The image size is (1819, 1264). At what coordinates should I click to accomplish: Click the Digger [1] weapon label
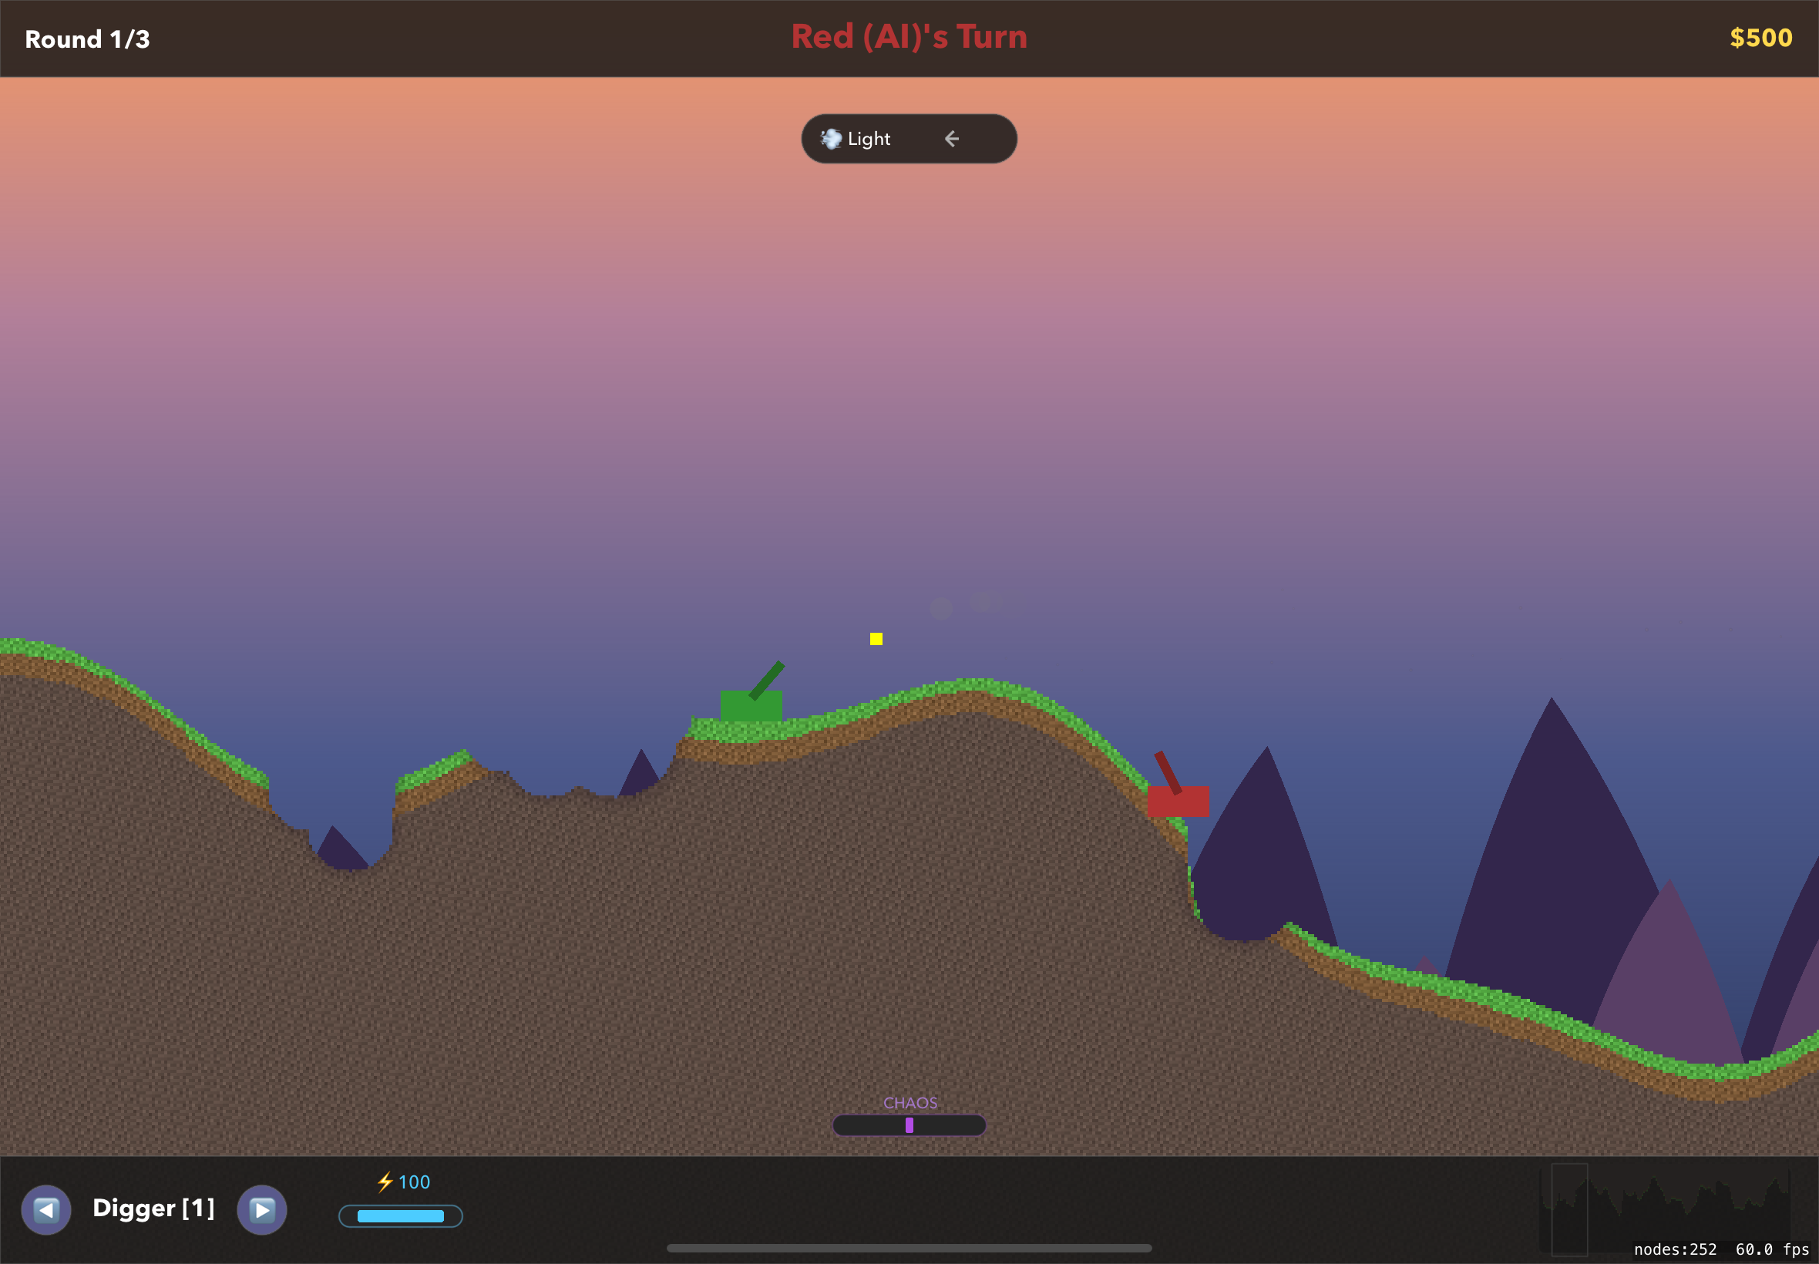[153, 1208]
